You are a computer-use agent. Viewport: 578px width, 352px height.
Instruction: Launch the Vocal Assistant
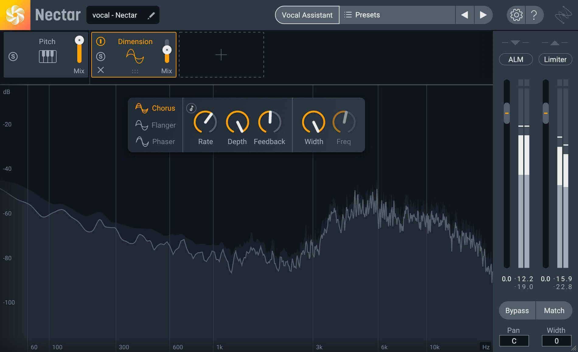307,15
